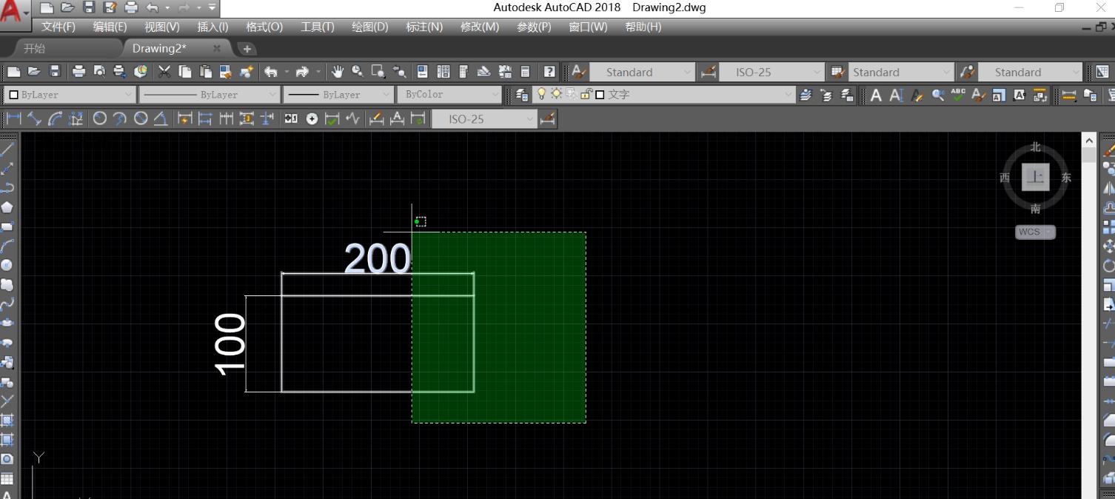
Task: Open the 绘图(D) menu
Action: (x=369, y=27)
